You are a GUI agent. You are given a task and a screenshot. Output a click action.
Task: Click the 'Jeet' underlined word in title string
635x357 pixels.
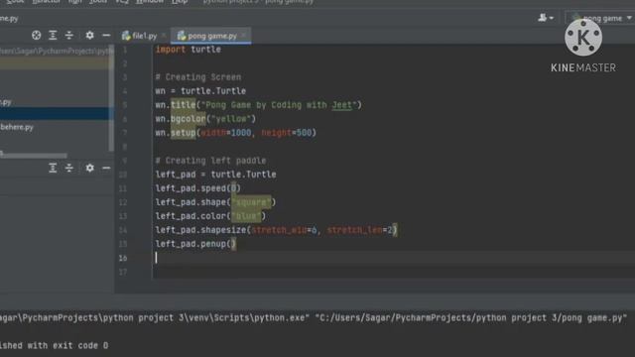click(341, 105)
